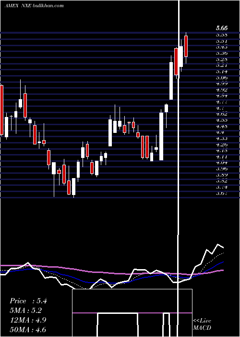The height and width of the screenshot is (337, 240).
Task: Click the 3.67 lowest price axis label
Action: [222, 193]
